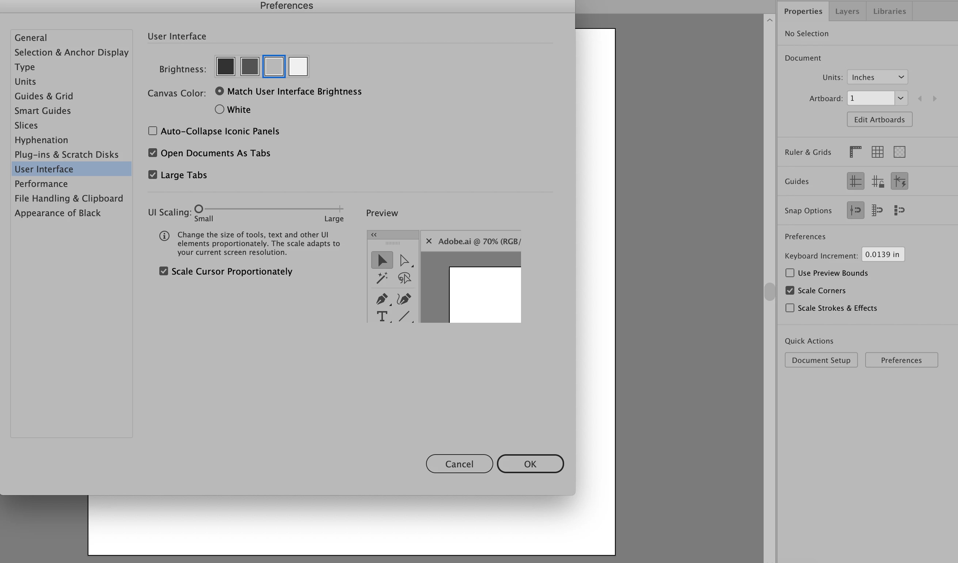This screenshot has width=958, height=563.
Task: Open the Units dropdown showing Inches
Action: (877, 77)
